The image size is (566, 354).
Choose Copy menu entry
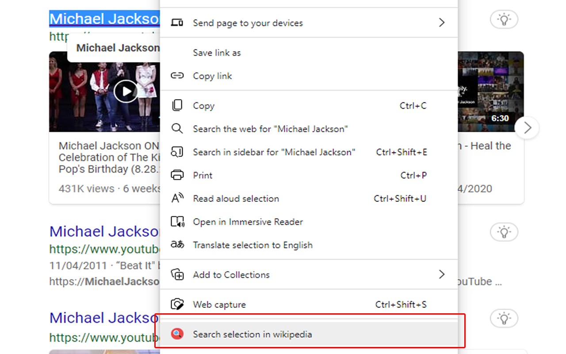308,105
